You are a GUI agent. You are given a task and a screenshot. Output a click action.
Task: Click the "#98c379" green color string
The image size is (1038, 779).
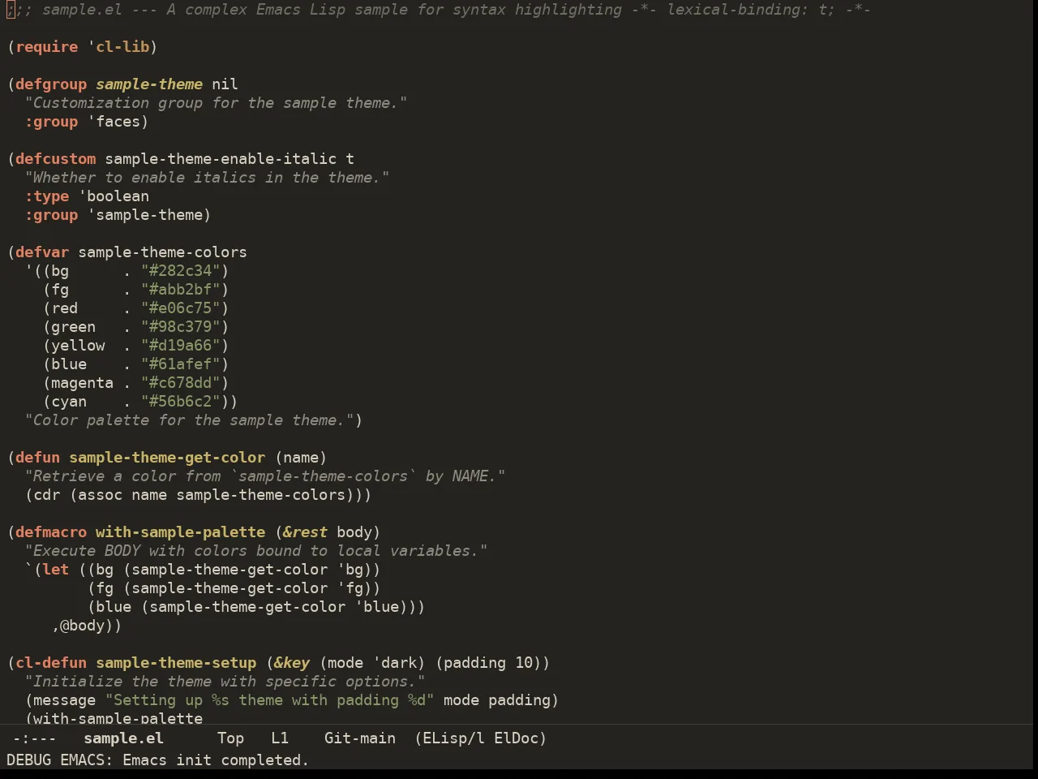[x=181, y=327]
